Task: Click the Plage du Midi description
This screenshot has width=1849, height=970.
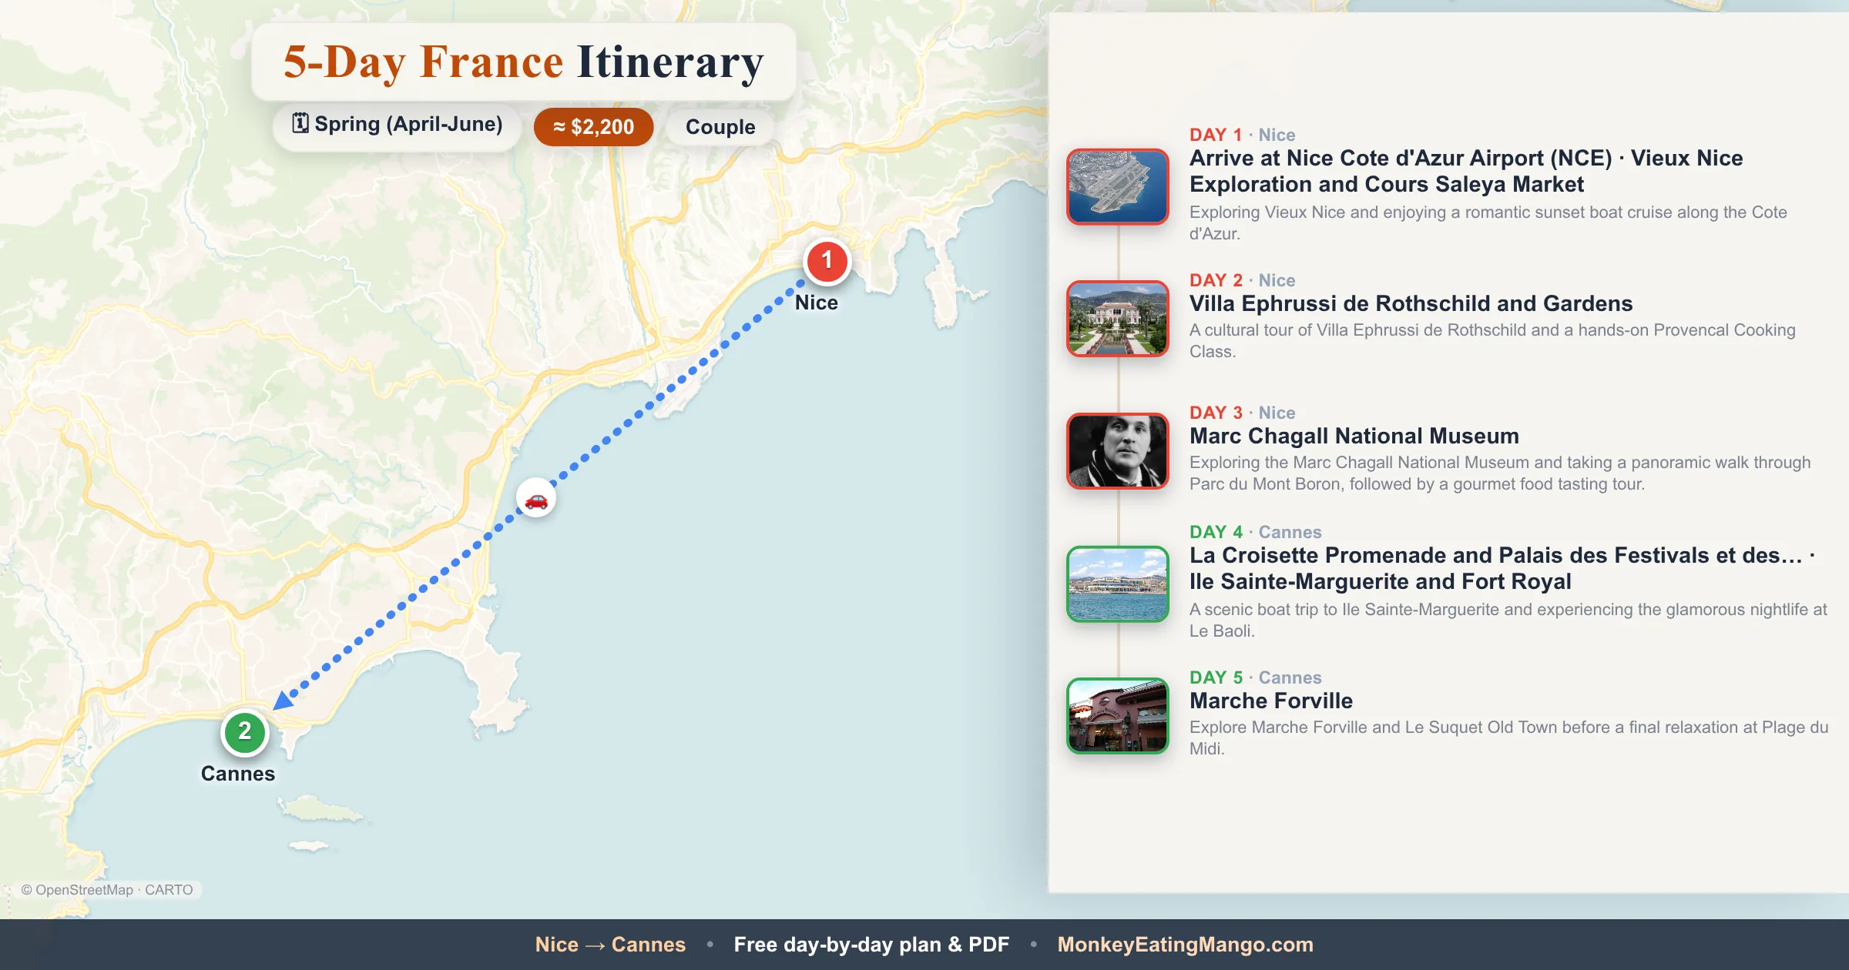Action: [1508, 738]
